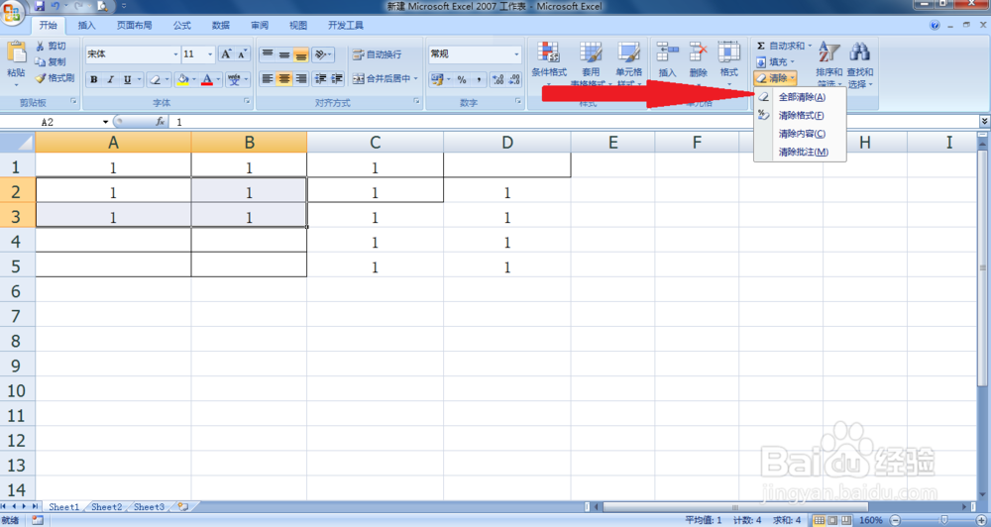Click the Save icon in quick access toolbar

pyautogui.click(x=40, y=6)
